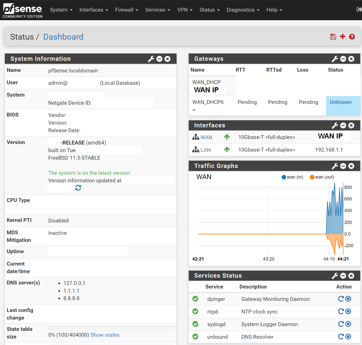The image size is (362, 345).
Task: Click the Gateway Monitoring Daemon description
Action: click(275, 299)
